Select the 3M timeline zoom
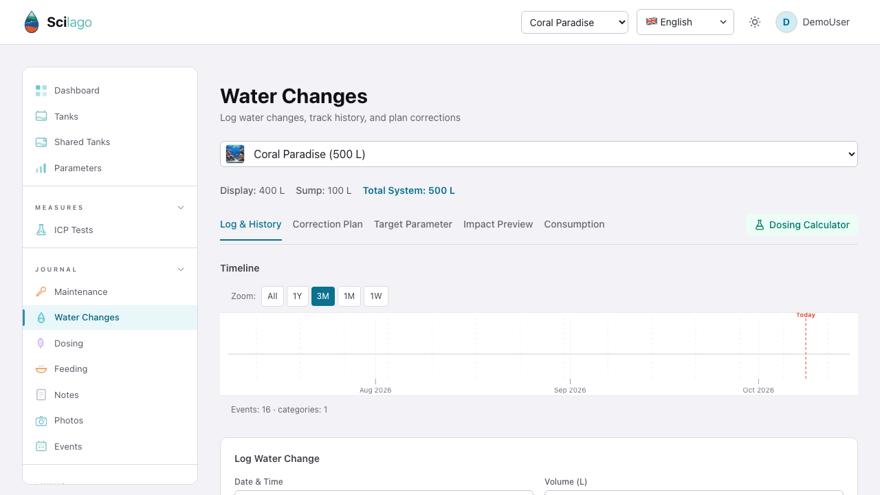 323,296
